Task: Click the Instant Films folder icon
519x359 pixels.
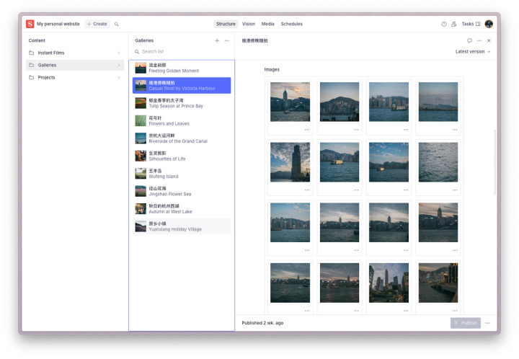Action: click(32, 53)
